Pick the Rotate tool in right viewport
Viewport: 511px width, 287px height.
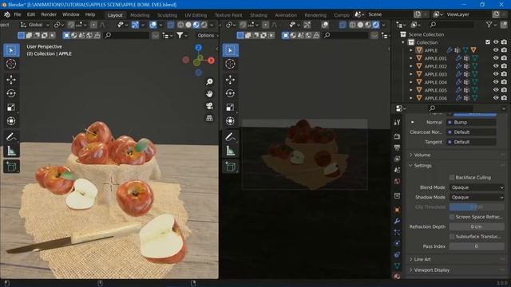point(231,93)
